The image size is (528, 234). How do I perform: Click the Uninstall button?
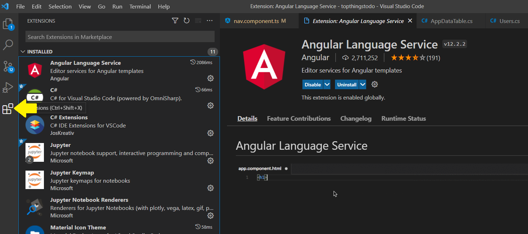click(347, 85)
